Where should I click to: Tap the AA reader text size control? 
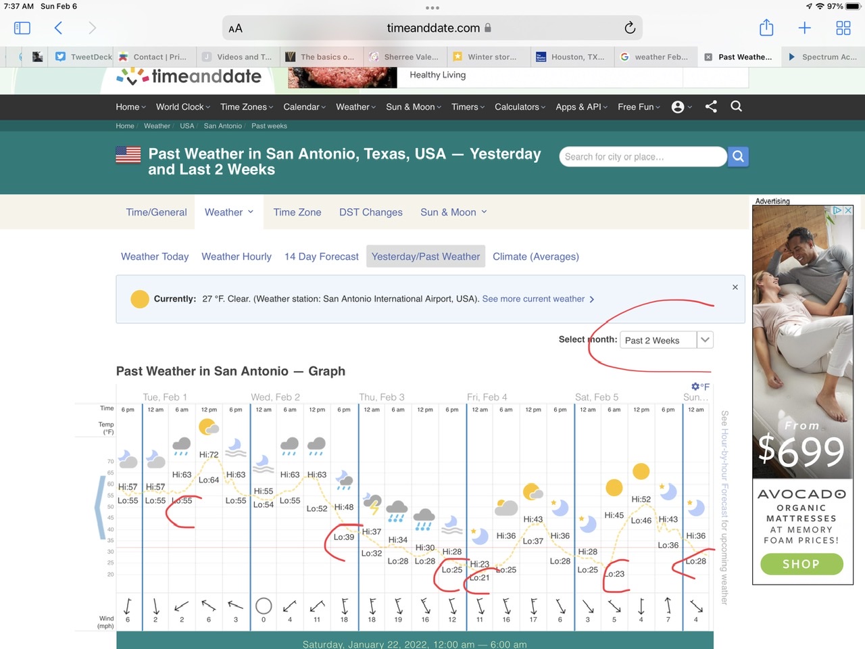coord(235,28)
